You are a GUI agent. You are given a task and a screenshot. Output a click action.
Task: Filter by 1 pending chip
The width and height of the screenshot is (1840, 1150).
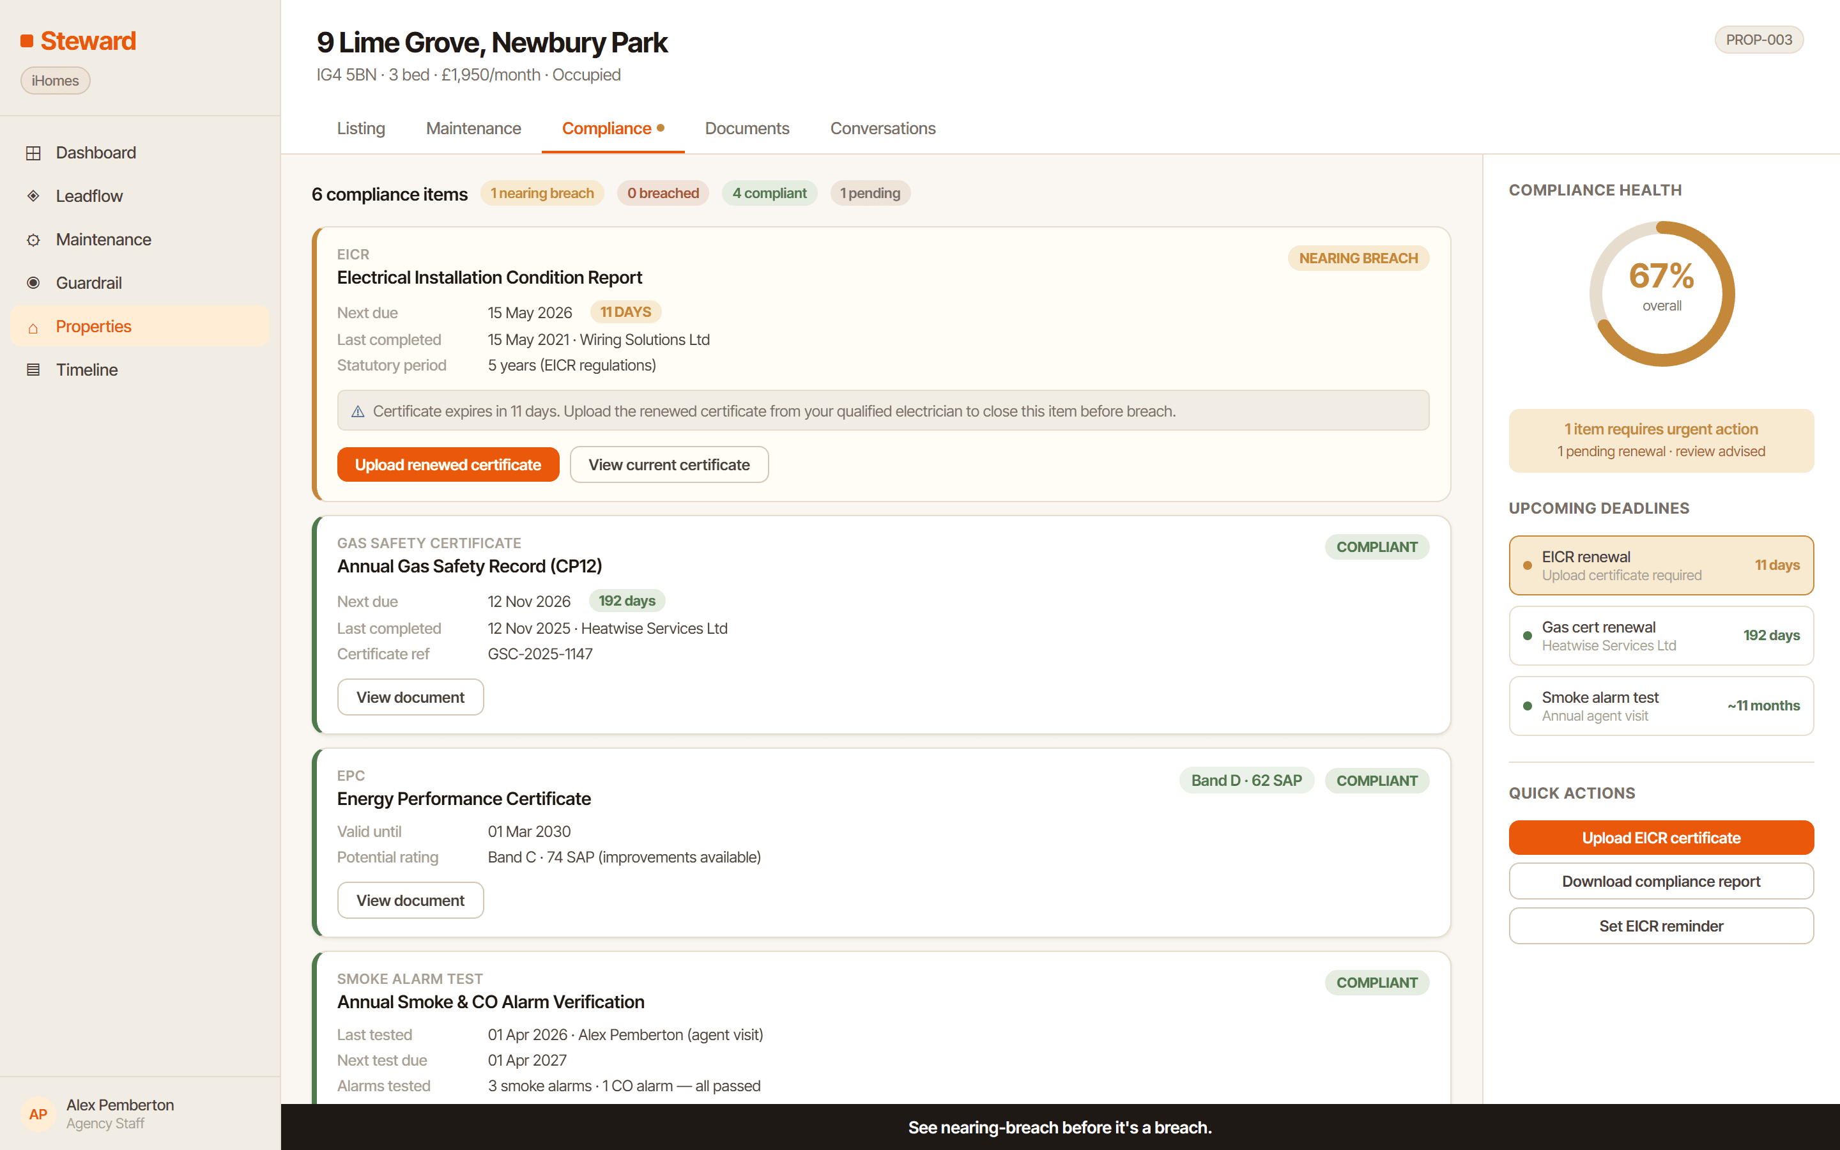[x=870, y=193]
